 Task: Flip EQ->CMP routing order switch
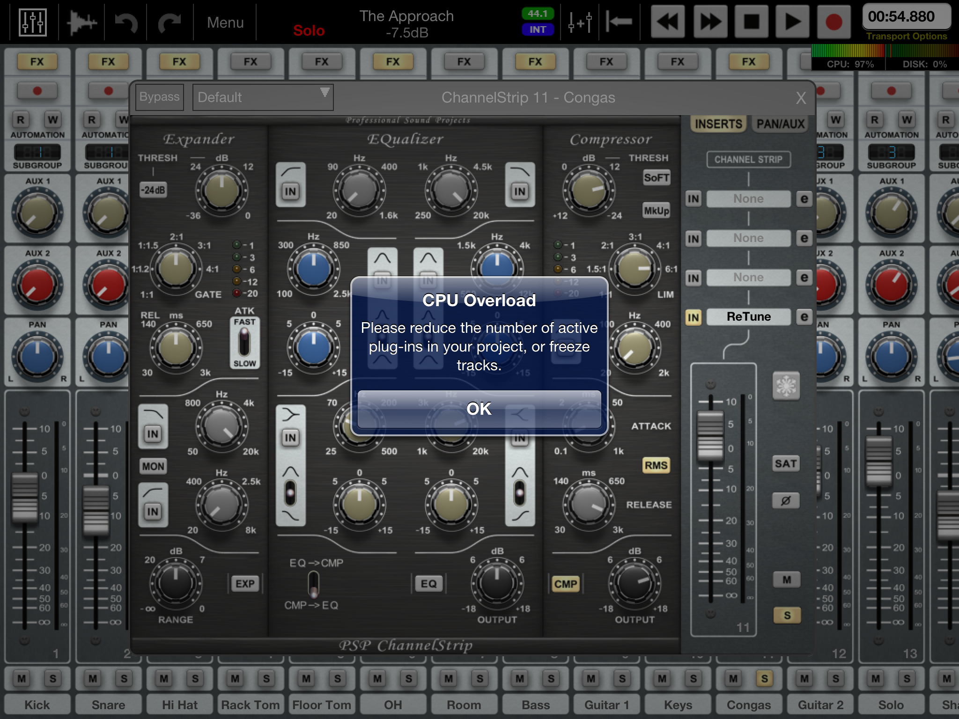pyautogui.click(x=313, y=584)
